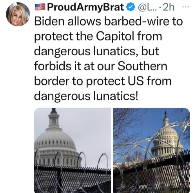The height and width of the screenshot is (193, 196).
Task: Open the tweet's three-dot more options menu
Action: [186, 7]
